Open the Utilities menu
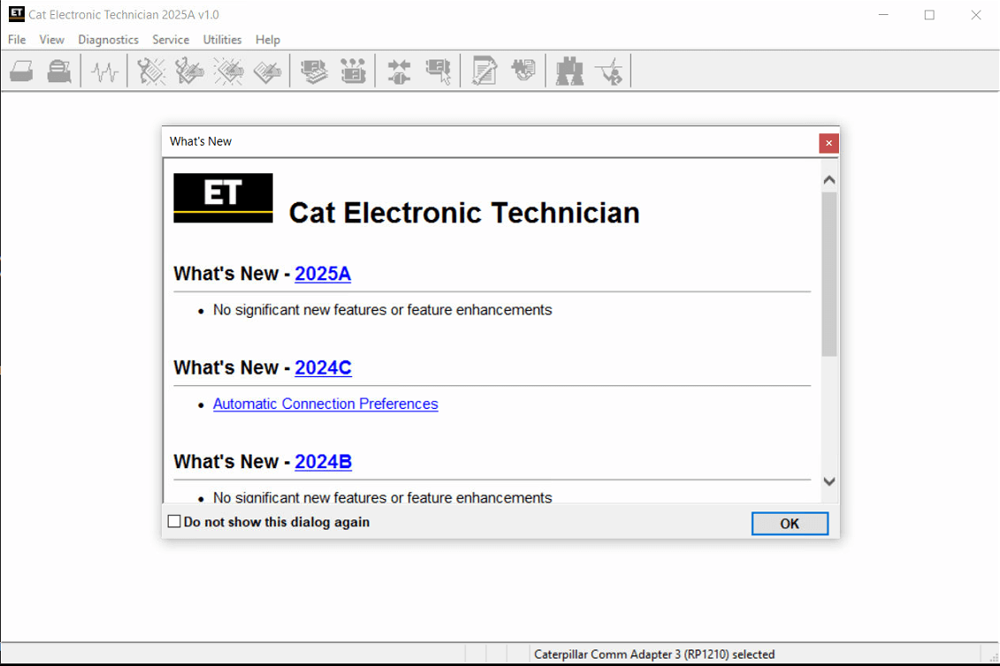Screen dimensions: 1000x666 pyautogui.click(x=222, y=40)
